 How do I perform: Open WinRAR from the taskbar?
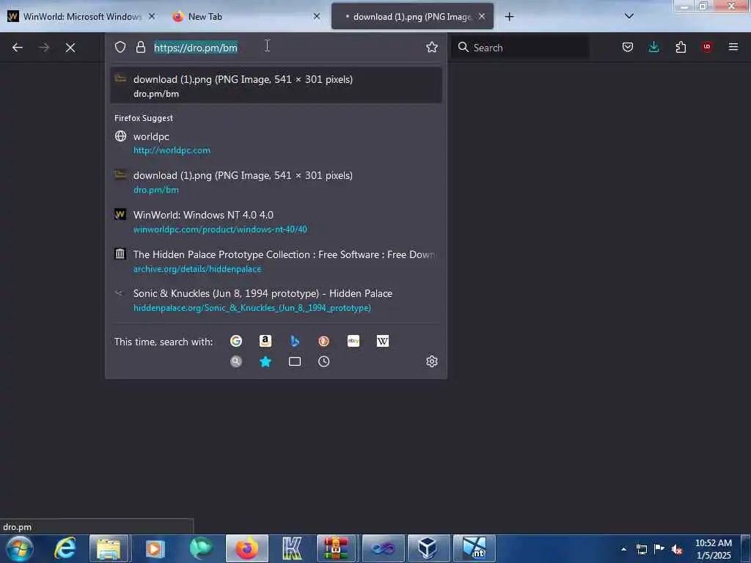(x=337, y=548)
